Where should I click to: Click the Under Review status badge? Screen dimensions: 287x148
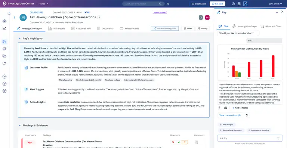[x=160, y=12]
